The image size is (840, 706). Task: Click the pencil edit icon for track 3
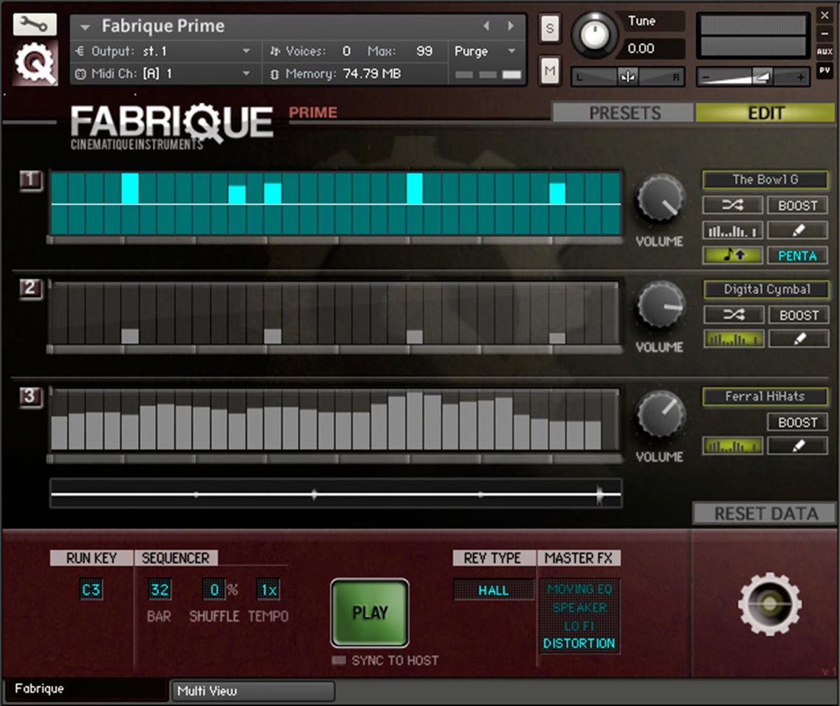[798, 445]
